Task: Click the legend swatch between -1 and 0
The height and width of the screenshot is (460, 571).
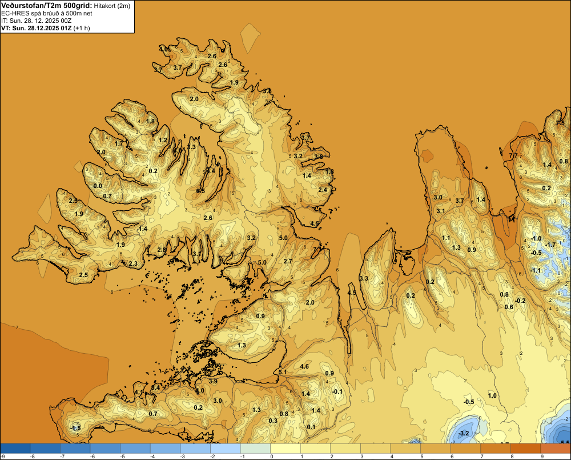Action: 255,449
